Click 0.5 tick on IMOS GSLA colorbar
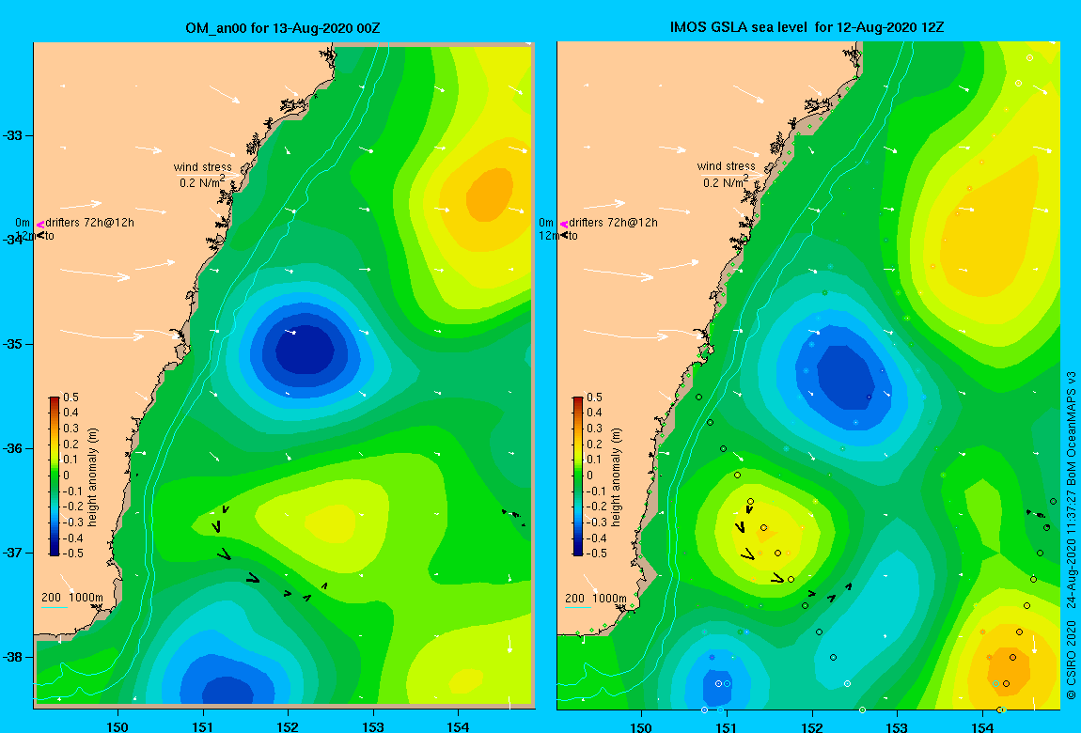This screenshot has height=733, width=1081. tap(594, 398)
